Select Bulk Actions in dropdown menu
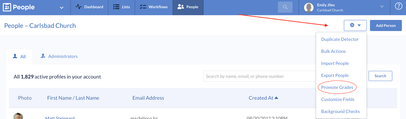Viewport: 406px width, 119px height. point(333,51)
